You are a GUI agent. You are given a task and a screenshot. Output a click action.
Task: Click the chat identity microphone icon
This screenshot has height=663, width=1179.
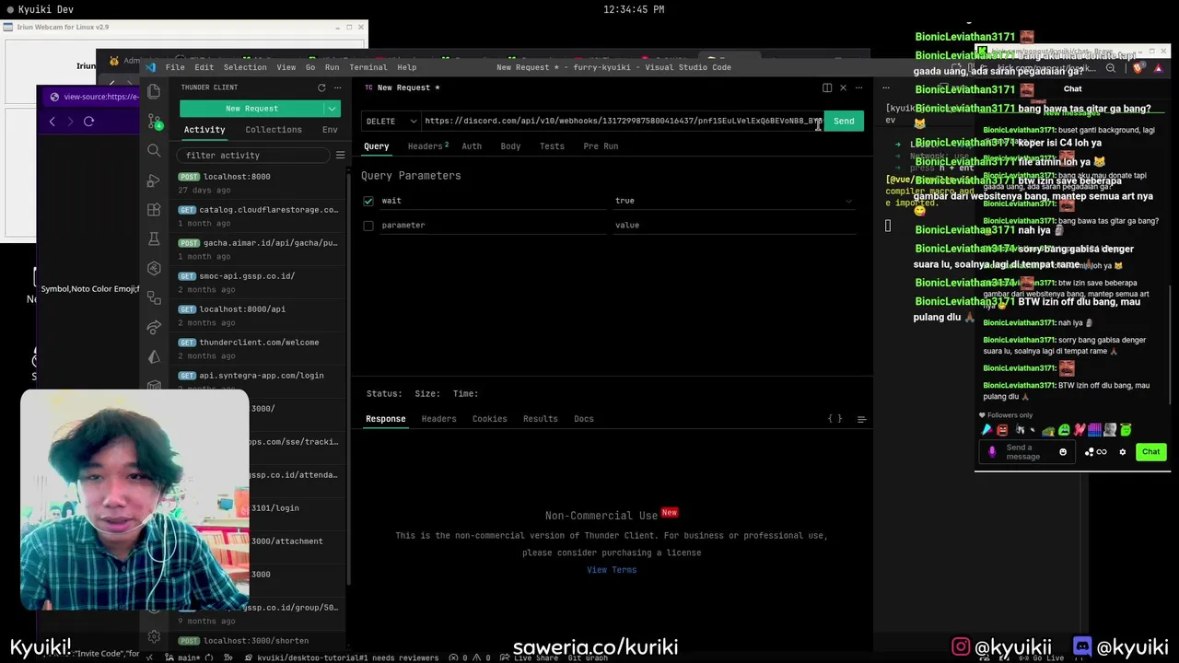coord(992,452)
